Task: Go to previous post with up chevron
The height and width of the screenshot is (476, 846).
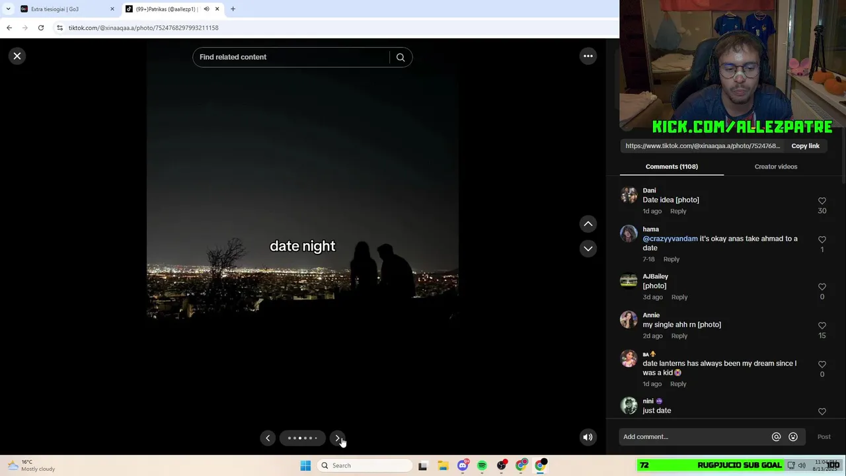Action: [588, 224]
